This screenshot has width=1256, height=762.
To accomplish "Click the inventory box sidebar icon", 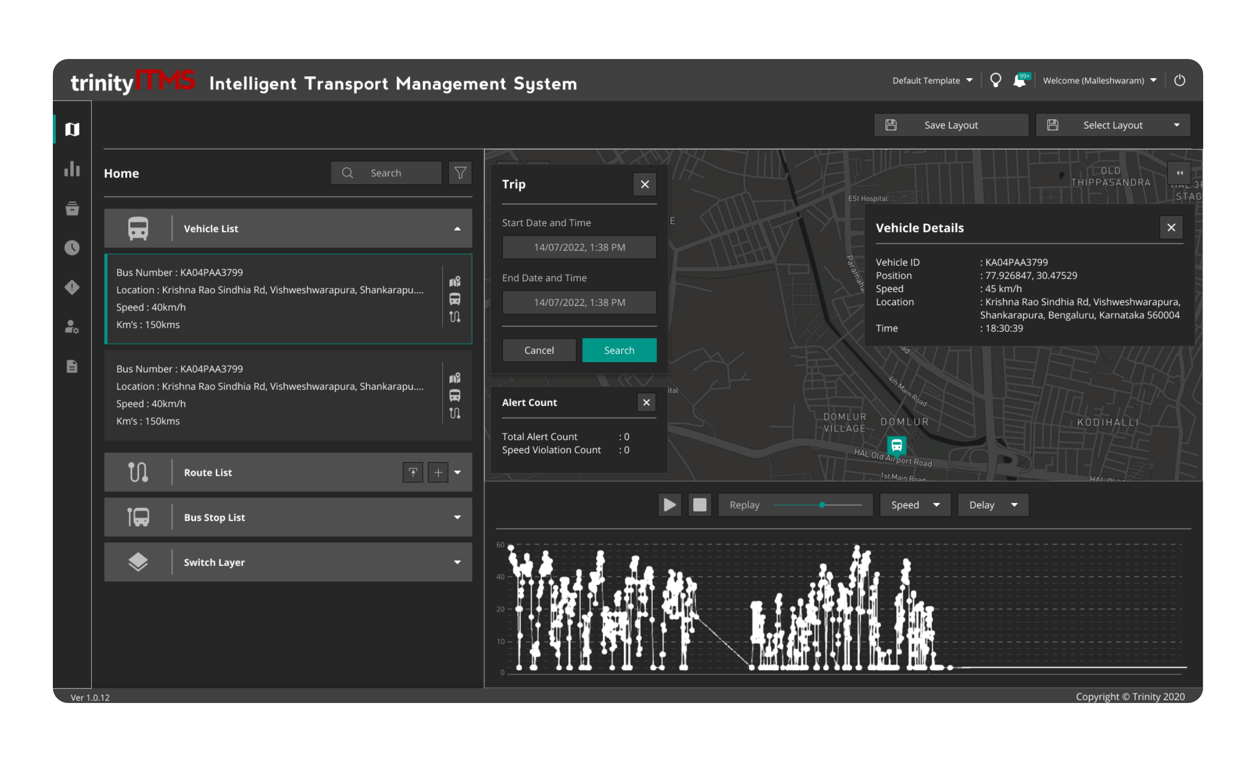I will point(72,208).
